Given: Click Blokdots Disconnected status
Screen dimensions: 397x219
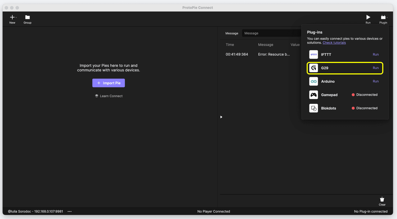Looking at the screenshot, I should (365, 108).
